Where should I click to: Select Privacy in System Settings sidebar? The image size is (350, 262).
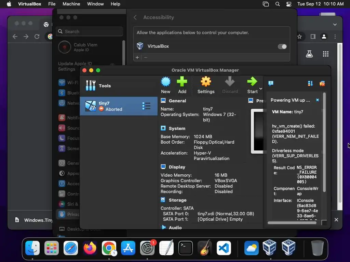click(x=68, y=214)
